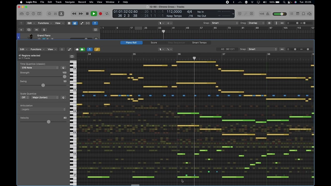The image size is (331, 186).
Task: Open Quick Help question mark icon
Action: click(x=33, y=14)
